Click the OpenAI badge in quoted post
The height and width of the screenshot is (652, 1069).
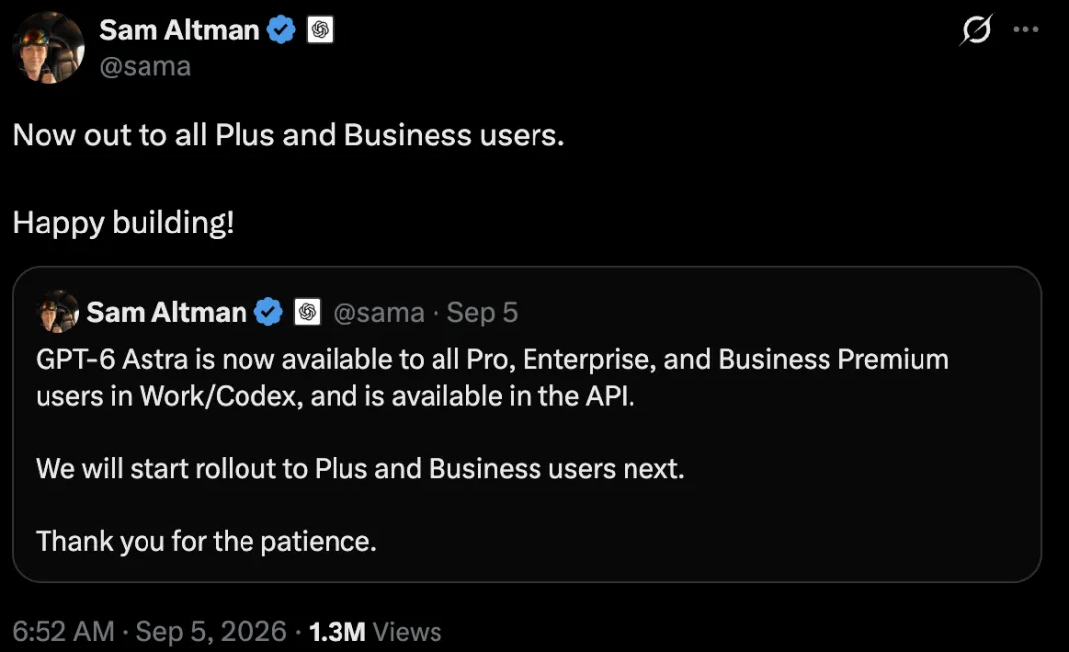pos(308,312)
